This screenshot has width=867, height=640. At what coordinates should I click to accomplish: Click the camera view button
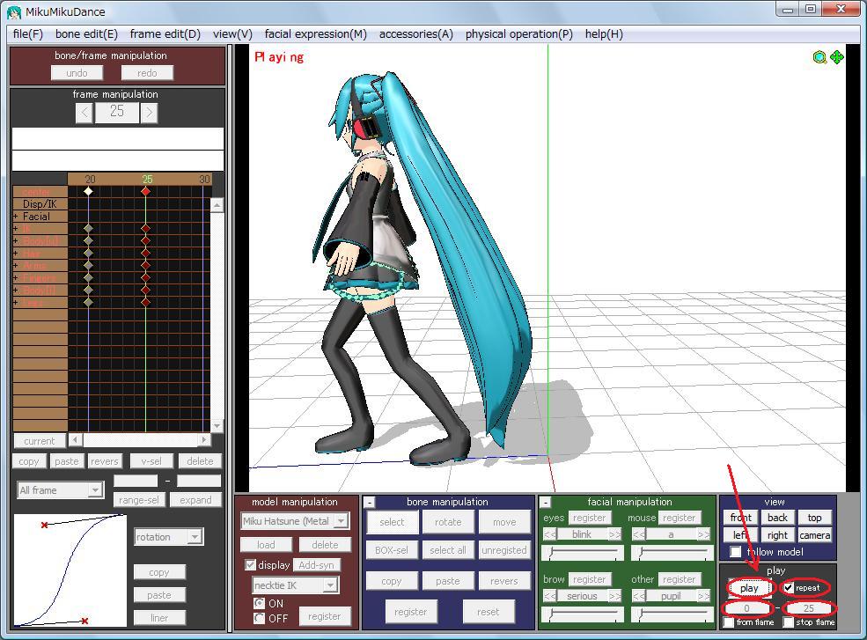(814, 535)
